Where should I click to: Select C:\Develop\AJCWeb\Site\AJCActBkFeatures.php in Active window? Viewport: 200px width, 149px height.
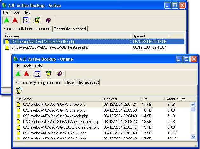click(x=50, y=47)
